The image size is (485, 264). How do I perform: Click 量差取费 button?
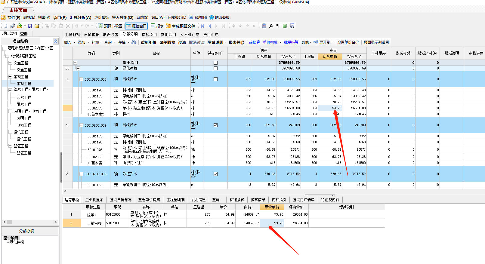pyautogui.click(x=167, y=42)
